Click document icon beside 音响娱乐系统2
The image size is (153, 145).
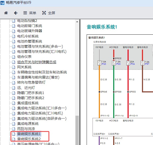(x=14, y=139)
